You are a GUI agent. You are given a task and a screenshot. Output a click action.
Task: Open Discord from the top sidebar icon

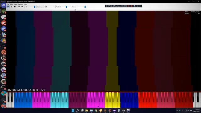point(3,5)
